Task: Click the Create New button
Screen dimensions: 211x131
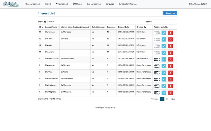Action: 170,13
